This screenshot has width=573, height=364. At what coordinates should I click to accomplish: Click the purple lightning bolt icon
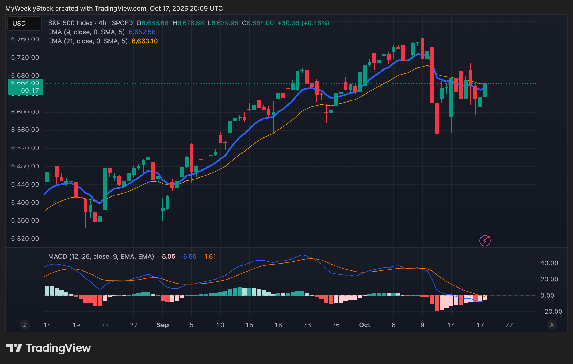point(485,241)
